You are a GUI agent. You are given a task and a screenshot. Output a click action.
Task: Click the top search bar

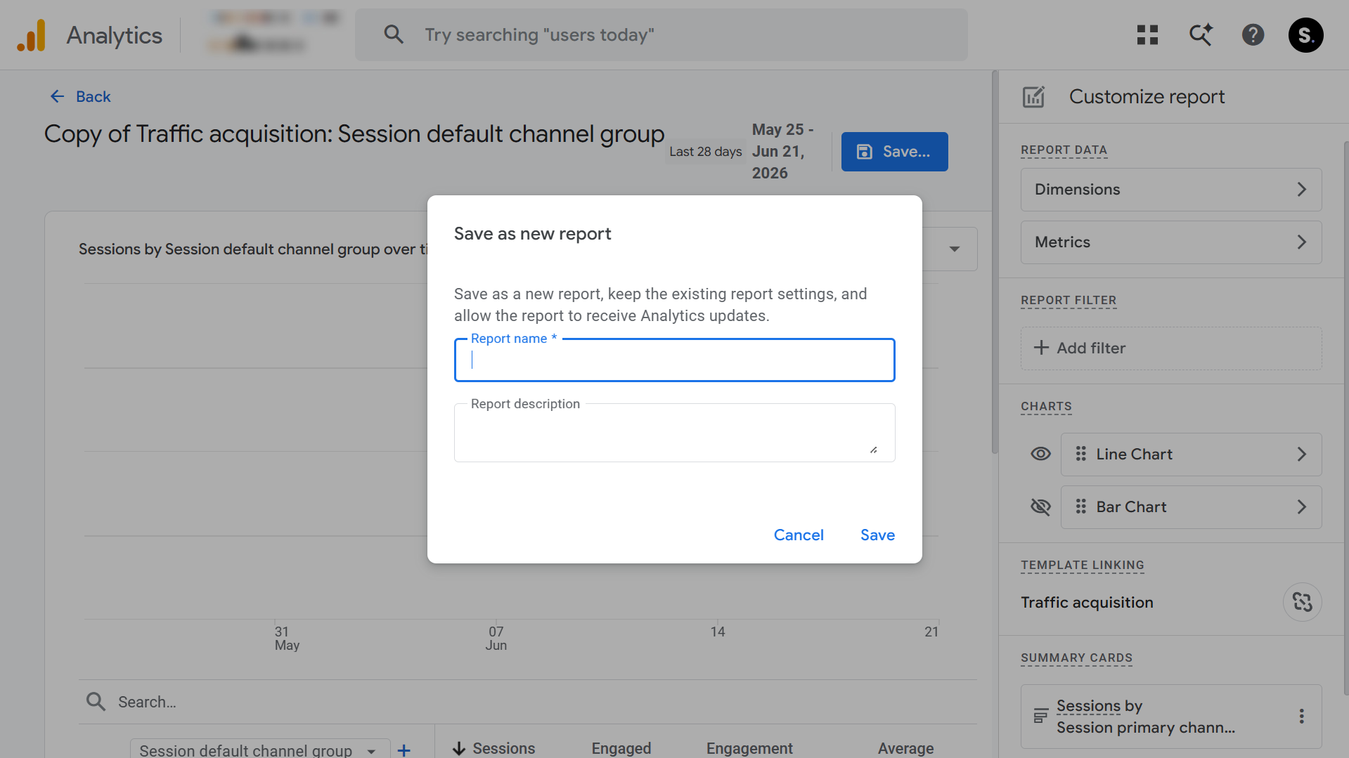[x=661, y=34]
